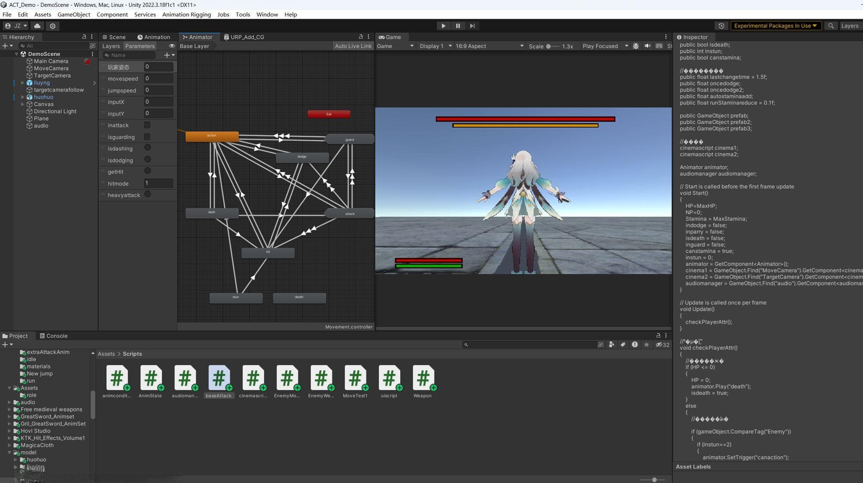Screen dimensions: 863x483
Task: Adjust the Project icon size slider
Action: [x=654, y=480]
